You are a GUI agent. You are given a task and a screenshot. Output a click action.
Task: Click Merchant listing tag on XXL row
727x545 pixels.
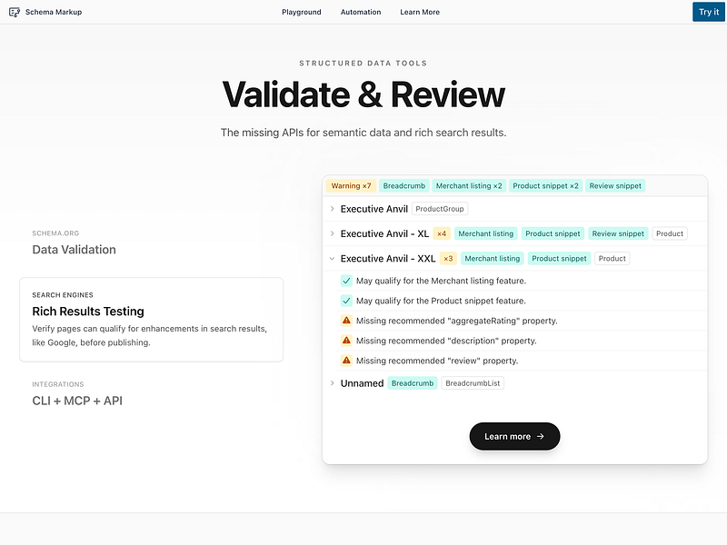click(493, 259)
